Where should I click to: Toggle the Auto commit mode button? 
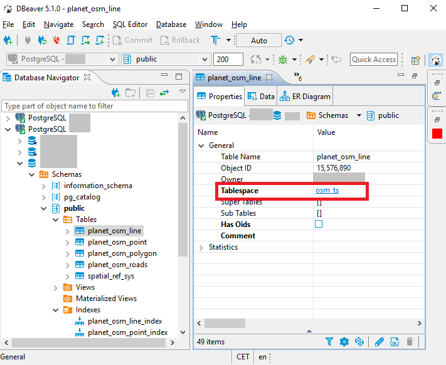click(259, 40)
